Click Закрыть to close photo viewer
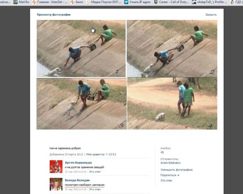The image size is (243, 194). pyautogui.click(x=211, y=15)
